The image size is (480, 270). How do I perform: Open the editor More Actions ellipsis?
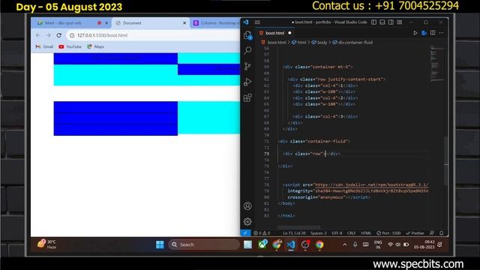[x=441, y=33]
